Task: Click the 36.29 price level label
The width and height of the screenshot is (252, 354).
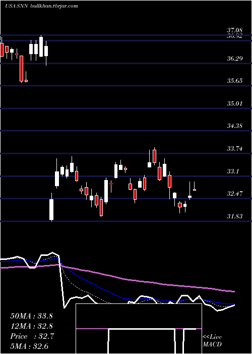Action: (x=235, y=59)
